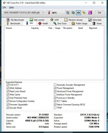This screenshot has width=108, height=133.
Task: Toggle the Advanced Power Management checkbox
Action: (55, 91)
